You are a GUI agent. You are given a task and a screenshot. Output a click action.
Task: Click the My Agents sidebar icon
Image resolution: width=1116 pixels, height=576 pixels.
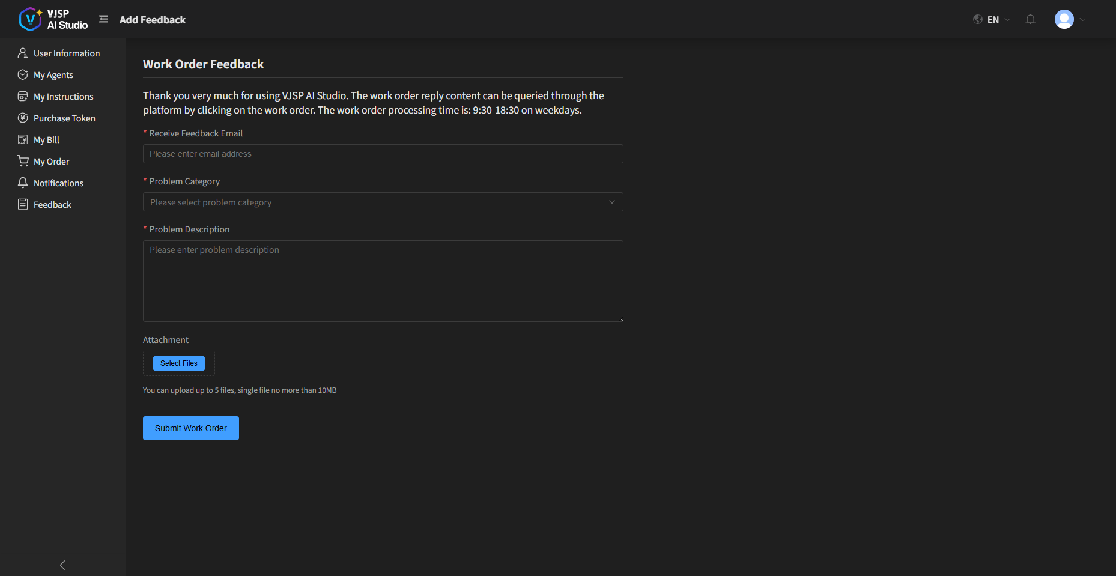click(23, 74)
